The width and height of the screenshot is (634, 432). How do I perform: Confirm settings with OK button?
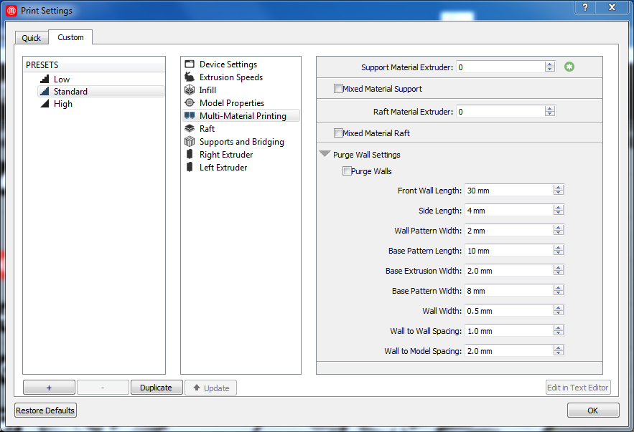(593, 411)
